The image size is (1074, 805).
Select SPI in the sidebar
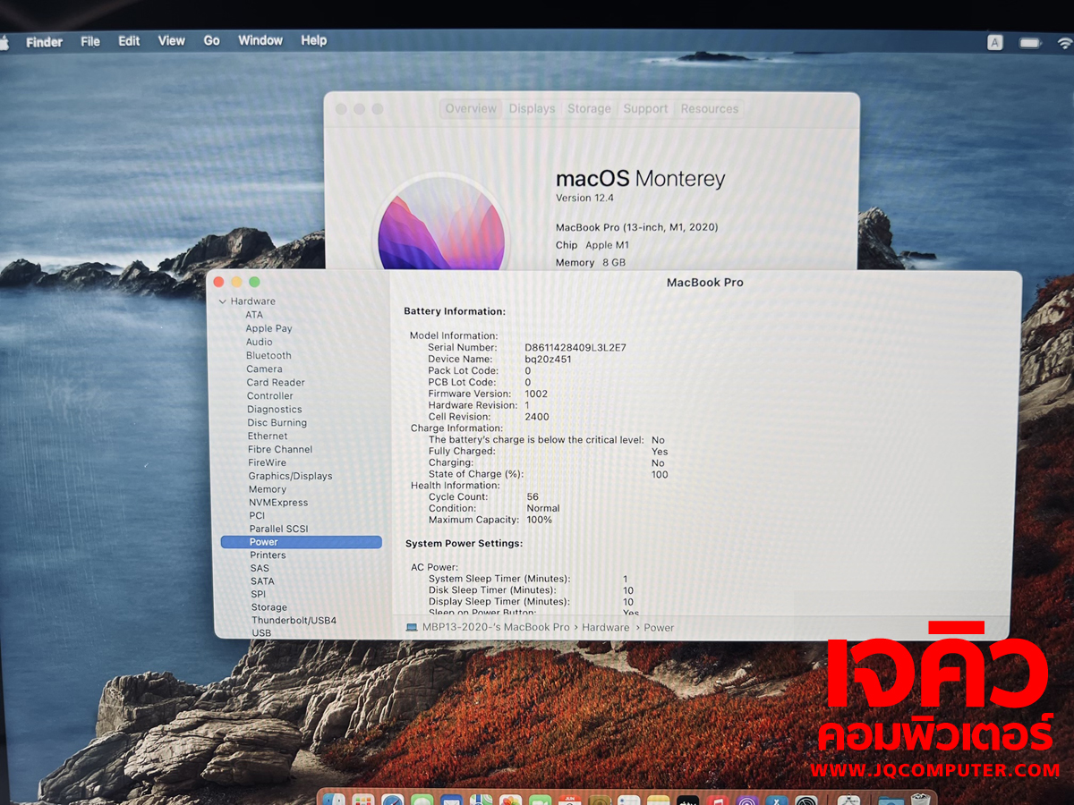[x=259, y=594]
